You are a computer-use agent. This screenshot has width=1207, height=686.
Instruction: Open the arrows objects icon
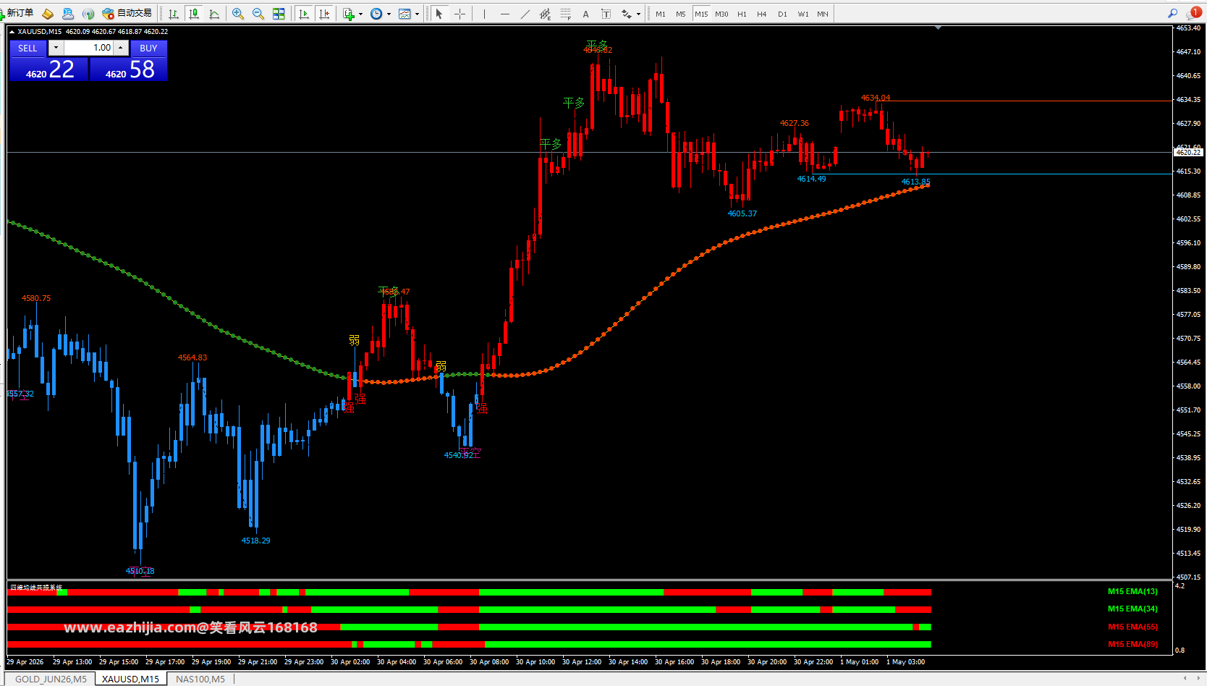(627, 14)
